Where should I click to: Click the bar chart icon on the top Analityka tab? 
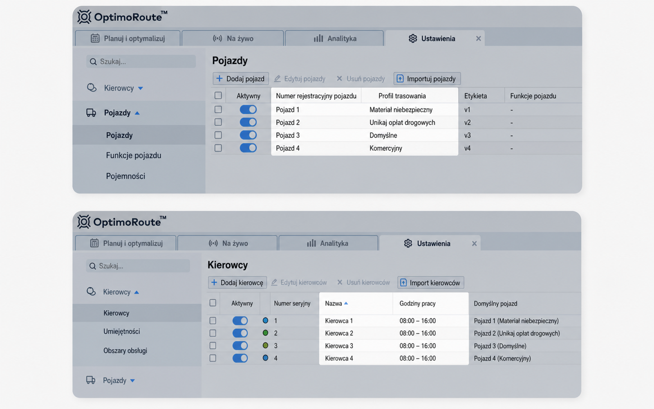[318, 38]
